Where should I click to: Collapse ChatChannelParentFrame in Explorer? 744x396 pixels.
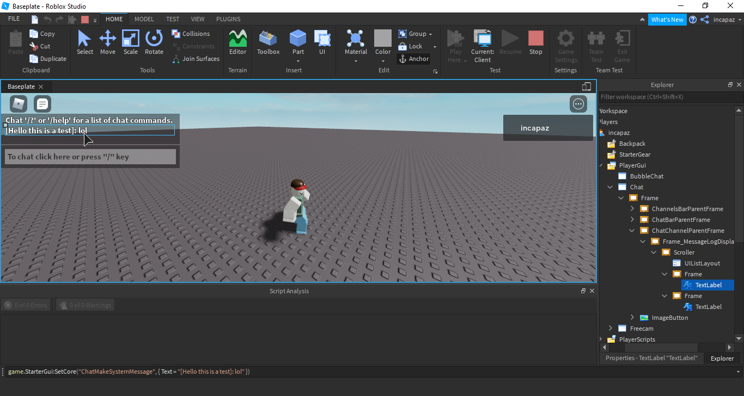point(632,231)
